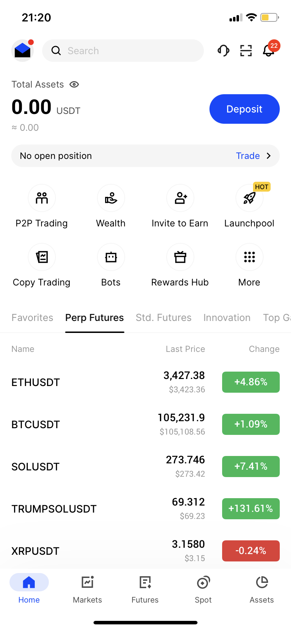Tap the QR scan icon

pos(246,51)
